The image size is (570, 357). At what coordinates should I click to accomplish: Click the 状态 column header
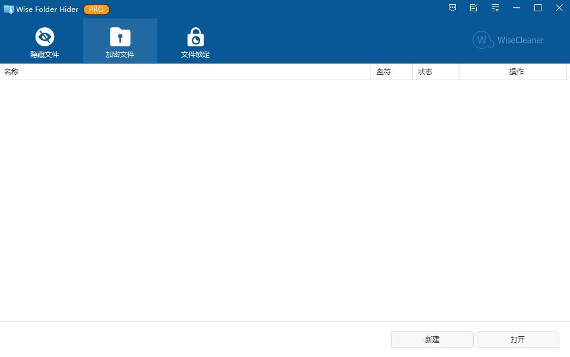pos(436,72)
